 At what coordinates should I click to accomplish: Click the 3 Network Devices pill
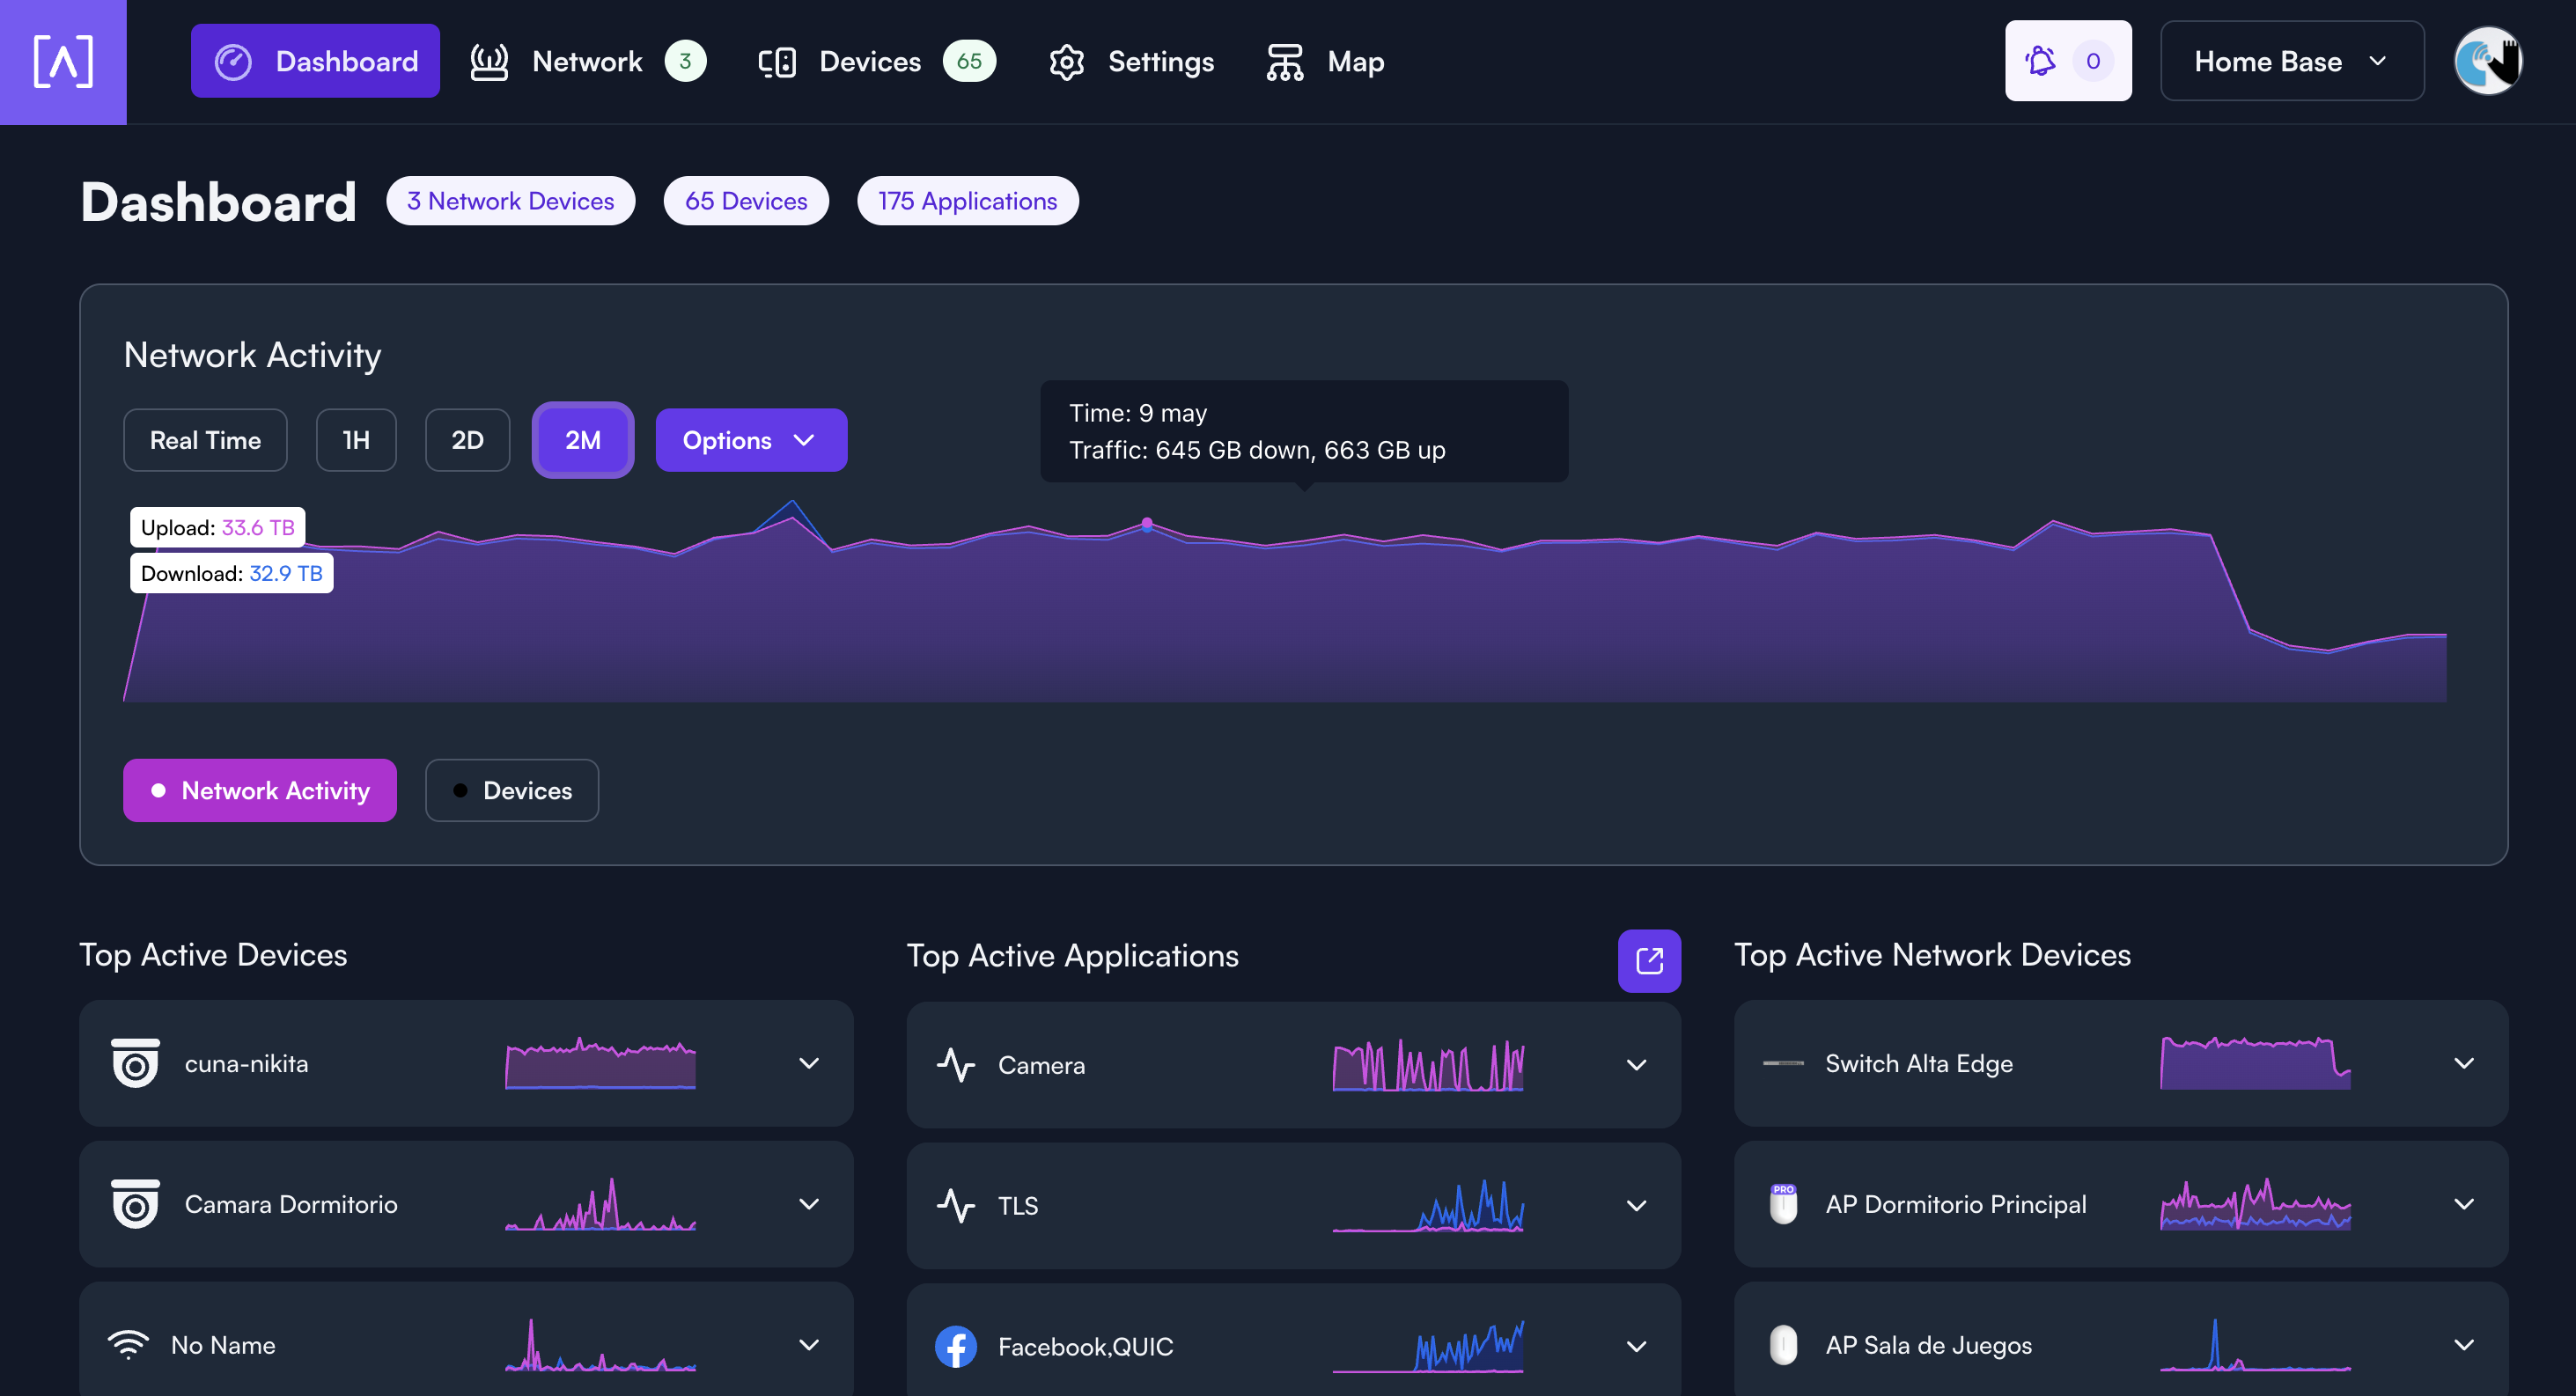pyautogui.click(x=510, y=201)
